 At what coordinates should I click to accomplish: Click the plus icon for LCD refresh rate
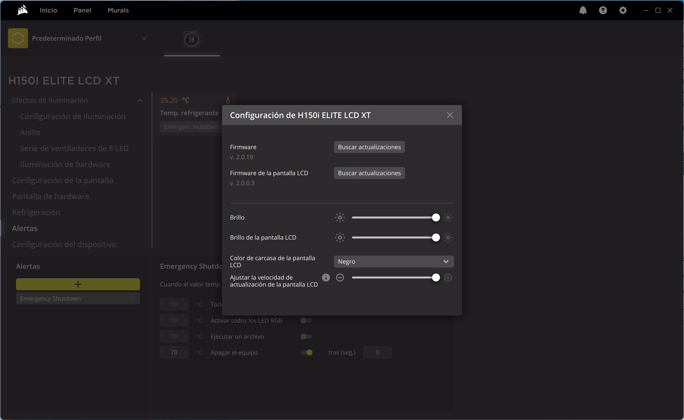[448, 277]
